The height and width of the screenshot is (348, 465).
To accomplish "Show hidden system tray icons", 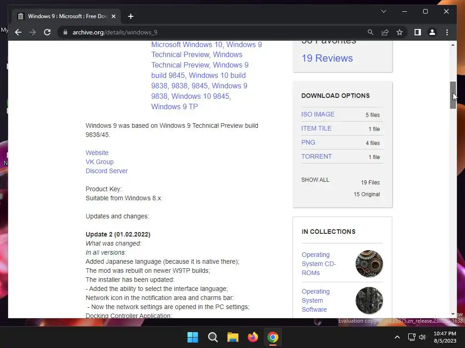I will pyautogui.click(x=397, y=337).
